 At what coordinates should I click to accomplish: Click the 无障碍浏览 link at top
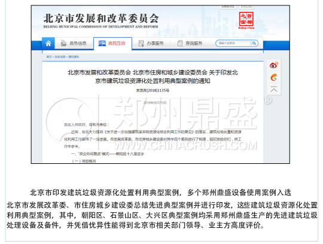(x=228, y=7)
